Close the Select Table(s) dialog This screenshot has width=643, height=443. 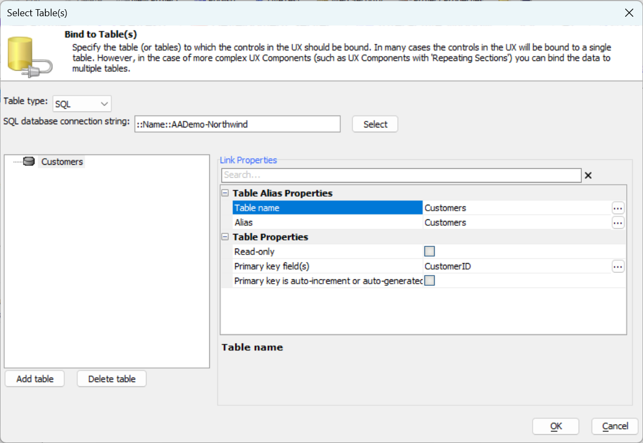coord(629,13)
